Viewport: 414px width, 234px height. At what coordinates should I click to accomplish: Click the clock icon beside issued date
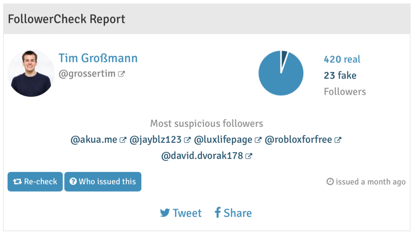pyautogui.click(x=330, y=182)
